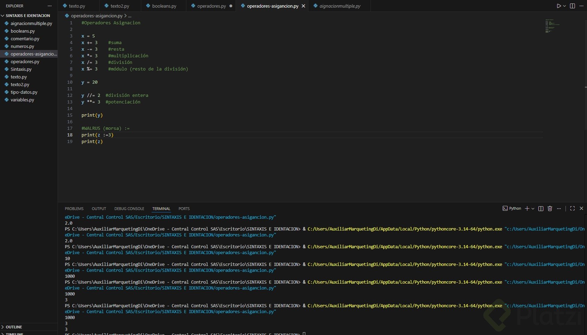Open tipo-datos.py from file list
The image size is (587, 335).
(24, 92)
